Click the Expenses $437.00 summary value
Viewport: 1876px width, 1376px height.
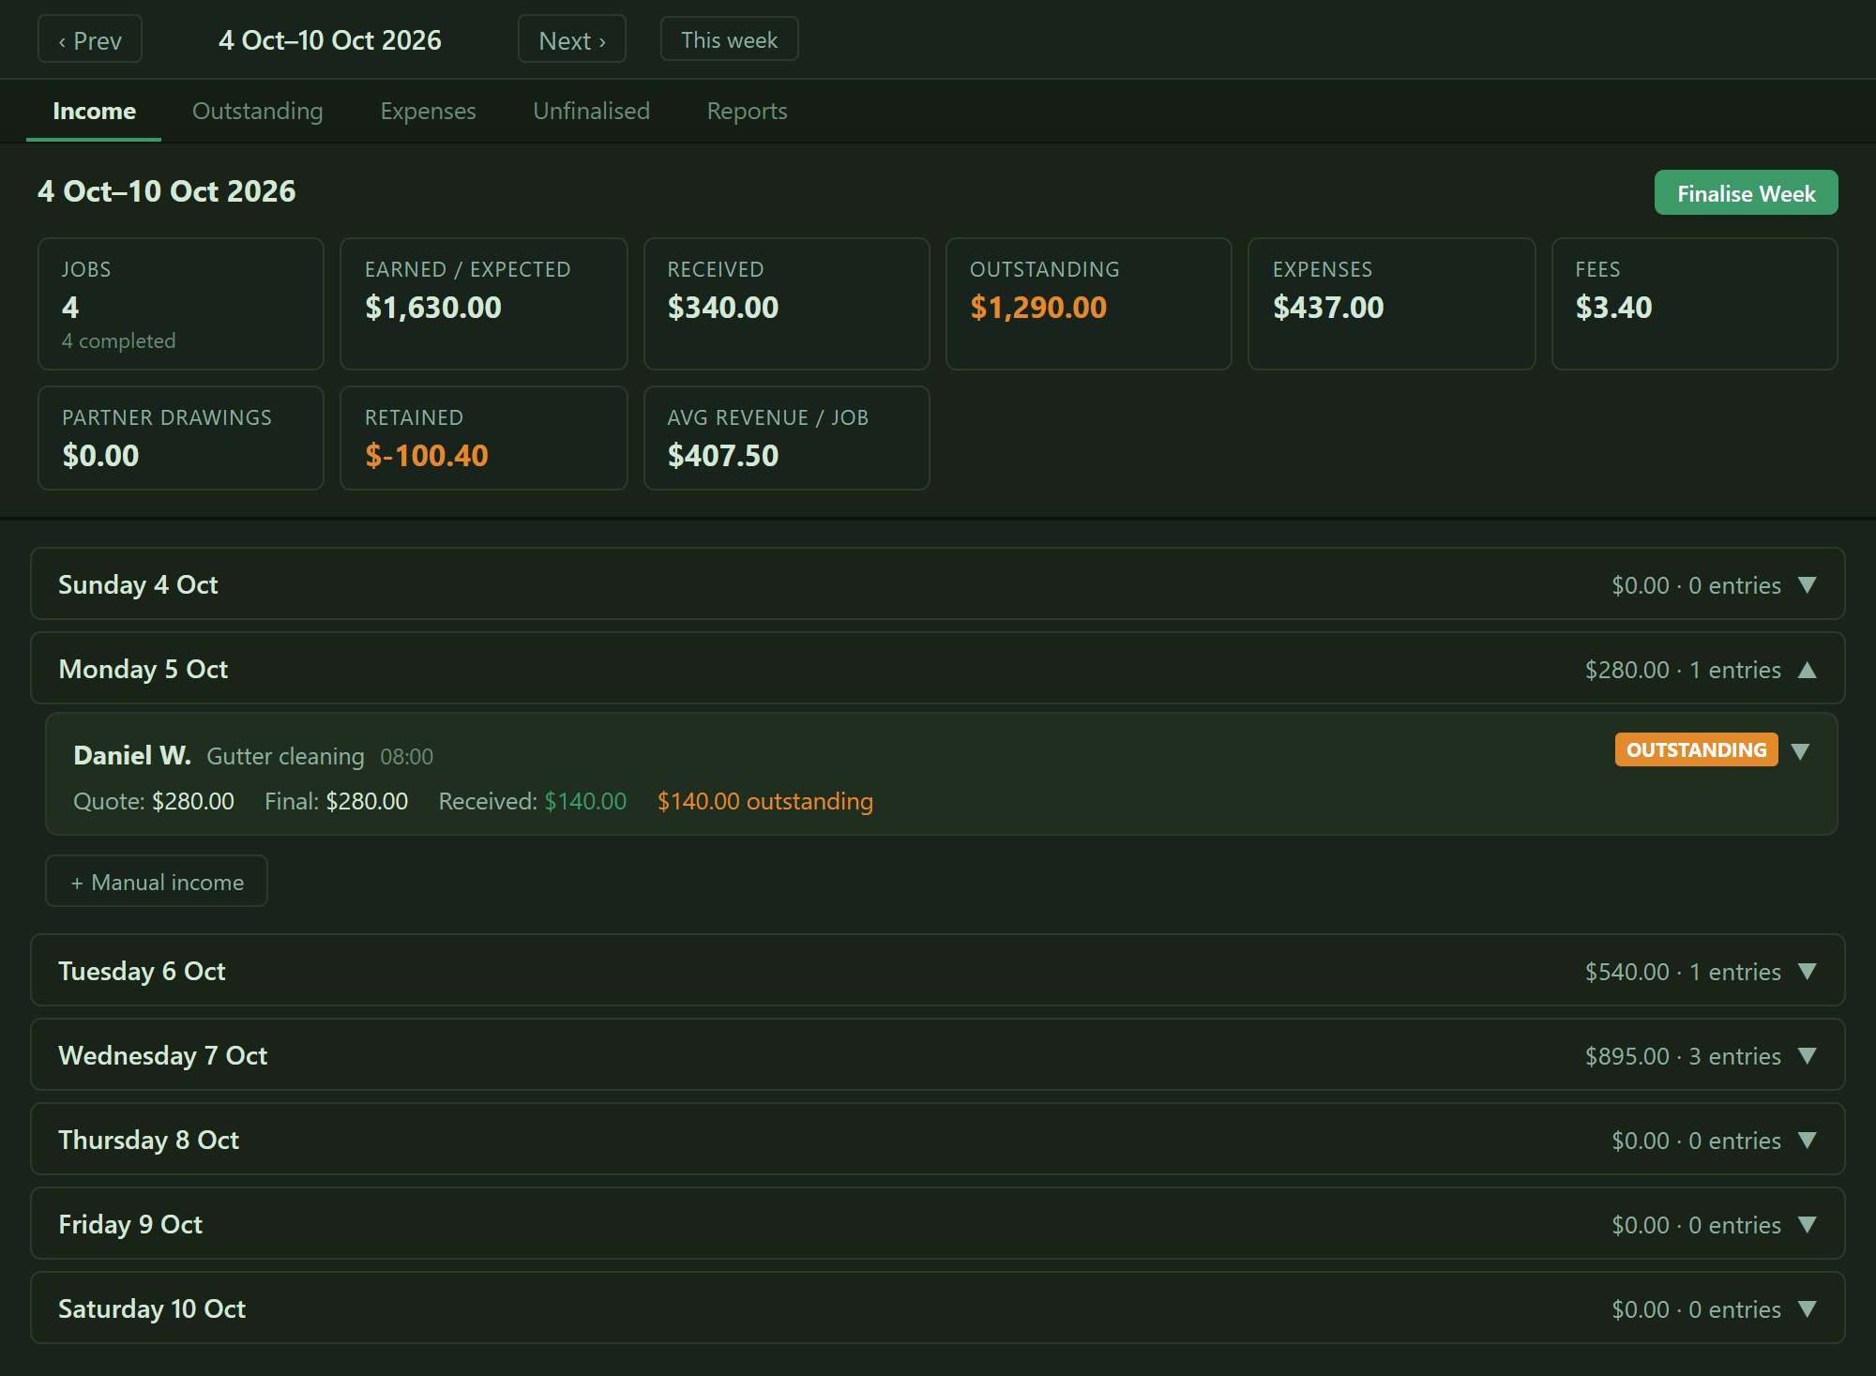(1328, 308)
